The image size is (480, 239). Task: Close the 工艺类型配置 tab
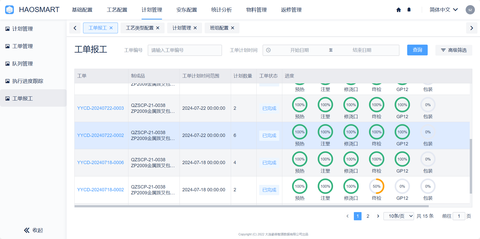point(158,28)
